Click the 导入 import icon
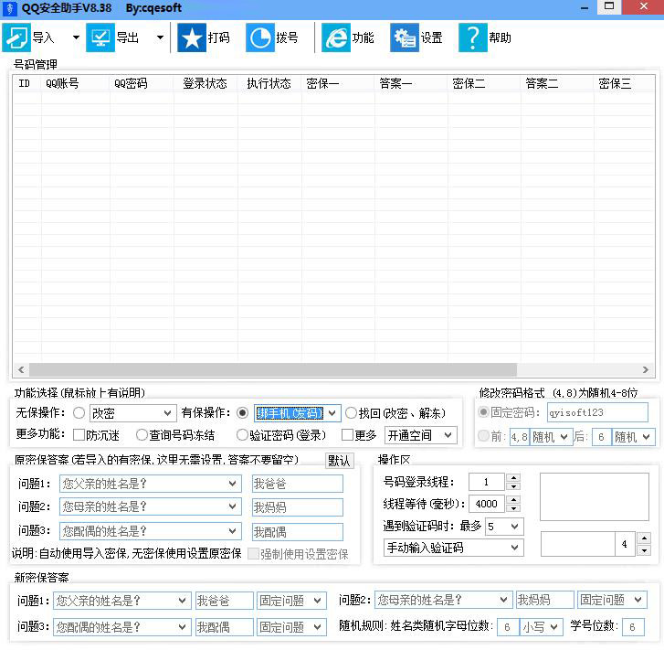 [x=16, y=37]
